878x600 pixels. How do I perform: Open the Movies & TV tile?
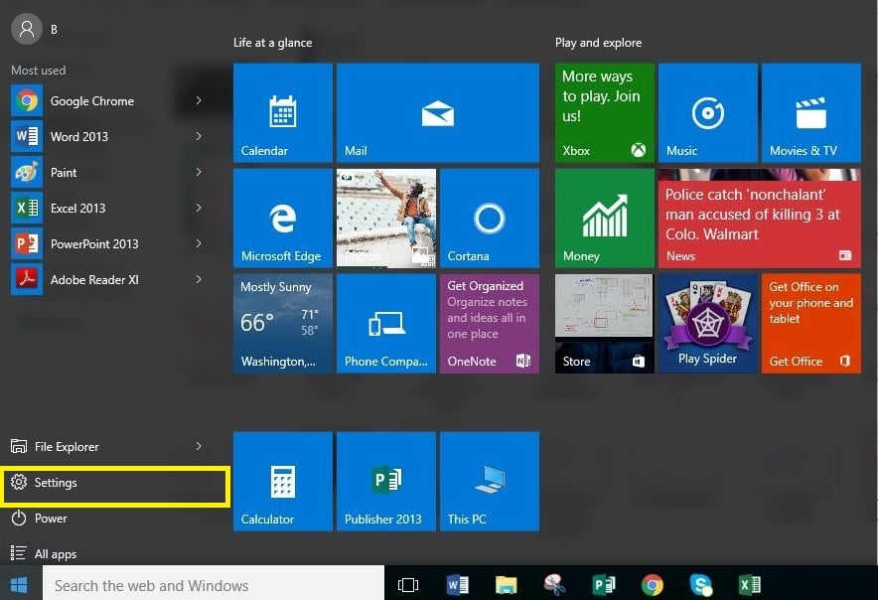[809, 111]
